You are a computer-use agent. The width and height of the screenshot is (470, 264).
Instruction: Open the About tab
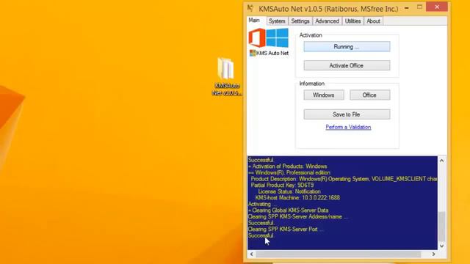(373, 21)
